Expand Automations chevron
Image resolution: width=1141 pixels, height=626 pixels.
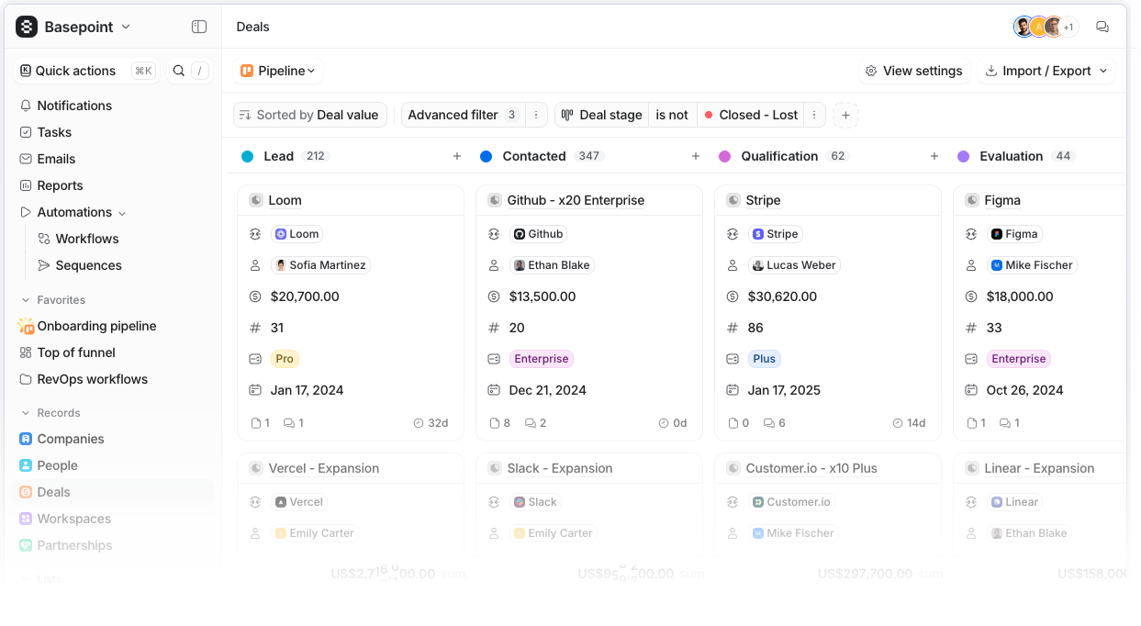(122, 213)
